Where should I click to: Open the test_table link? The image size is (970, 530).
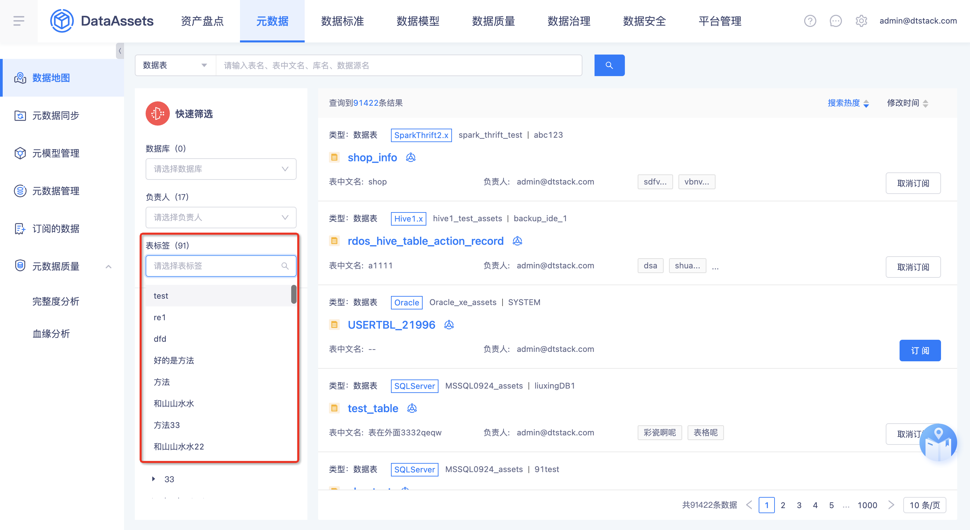(373, 408)
